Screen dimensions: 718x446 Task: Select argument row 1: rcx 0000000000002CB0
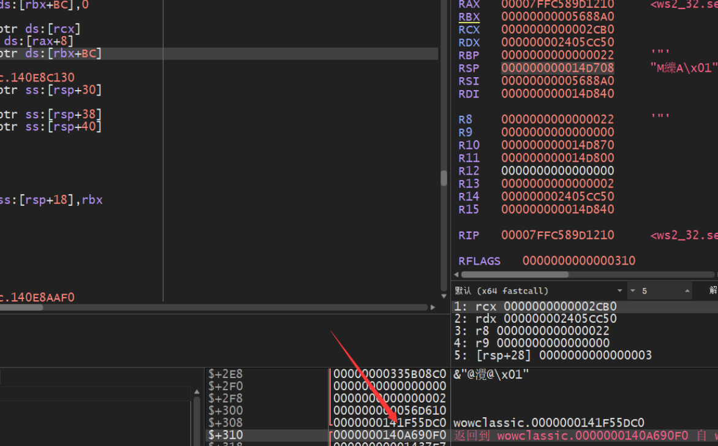[x=584, y=306]
